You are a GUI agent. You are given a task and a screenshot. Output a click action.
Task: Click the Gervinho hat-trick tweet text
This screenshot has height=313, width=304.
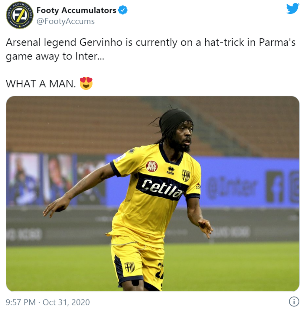point(151,49)
